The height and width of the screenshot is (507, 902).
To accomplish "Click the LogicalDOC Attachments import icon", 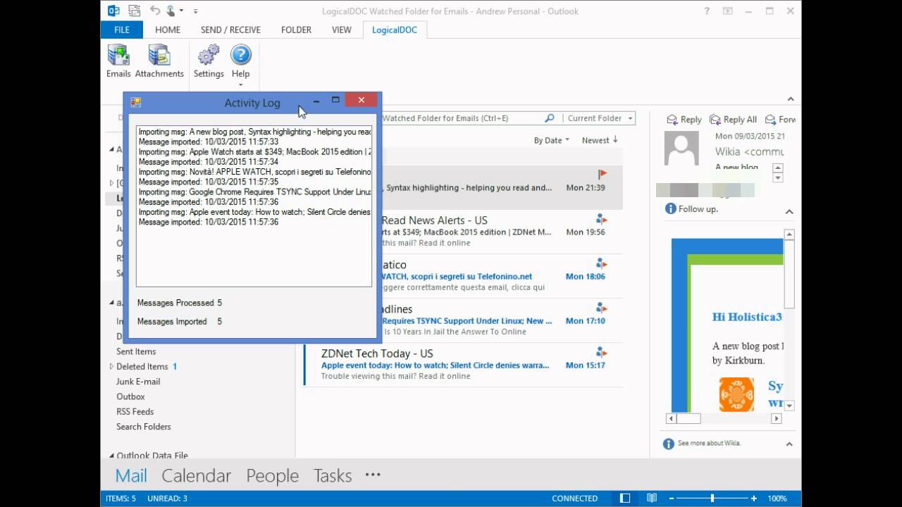I will point(159,55).
